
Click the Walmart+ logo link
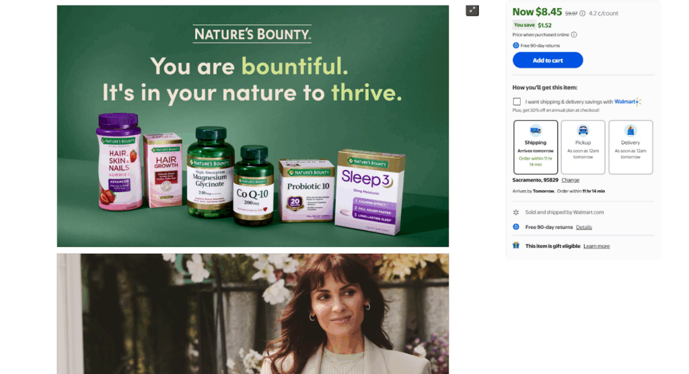628,101
